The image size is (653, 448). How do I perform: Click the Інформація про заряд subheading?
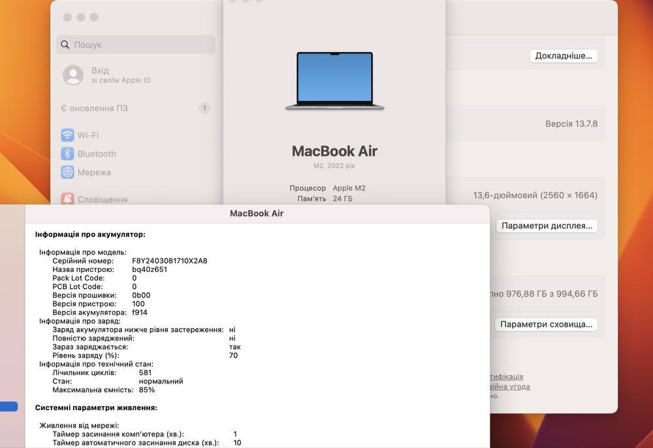pos(80,321)
